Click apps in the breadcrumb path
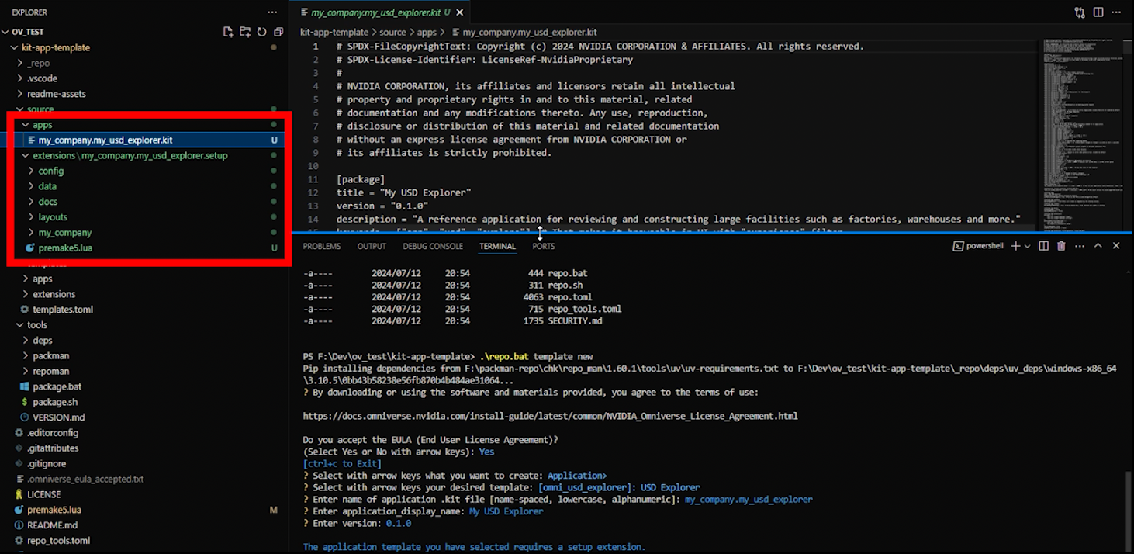The image size is (1134, 554). (427, 32)
